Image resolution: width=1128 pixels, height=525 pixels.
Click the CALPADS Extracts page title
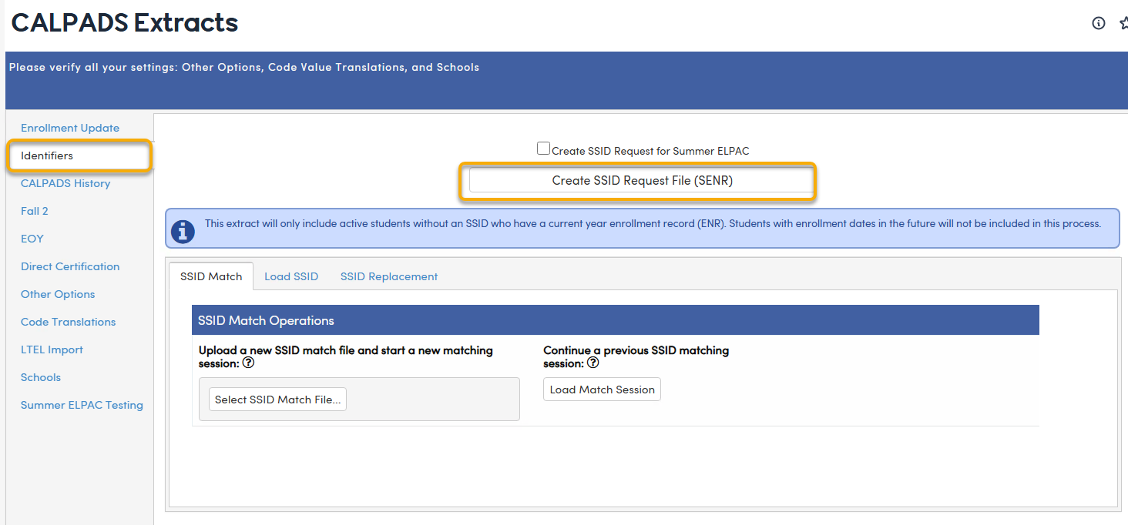(x=125, y=23)
